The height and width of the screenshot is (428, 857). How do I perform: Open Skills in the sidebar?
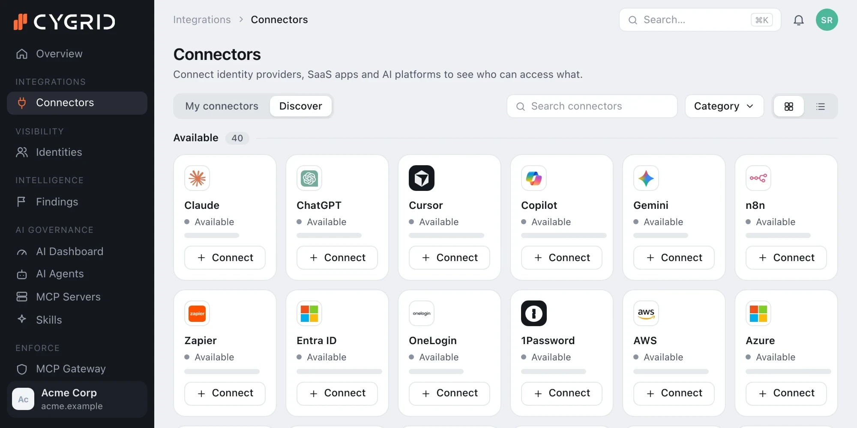[77, 320]
